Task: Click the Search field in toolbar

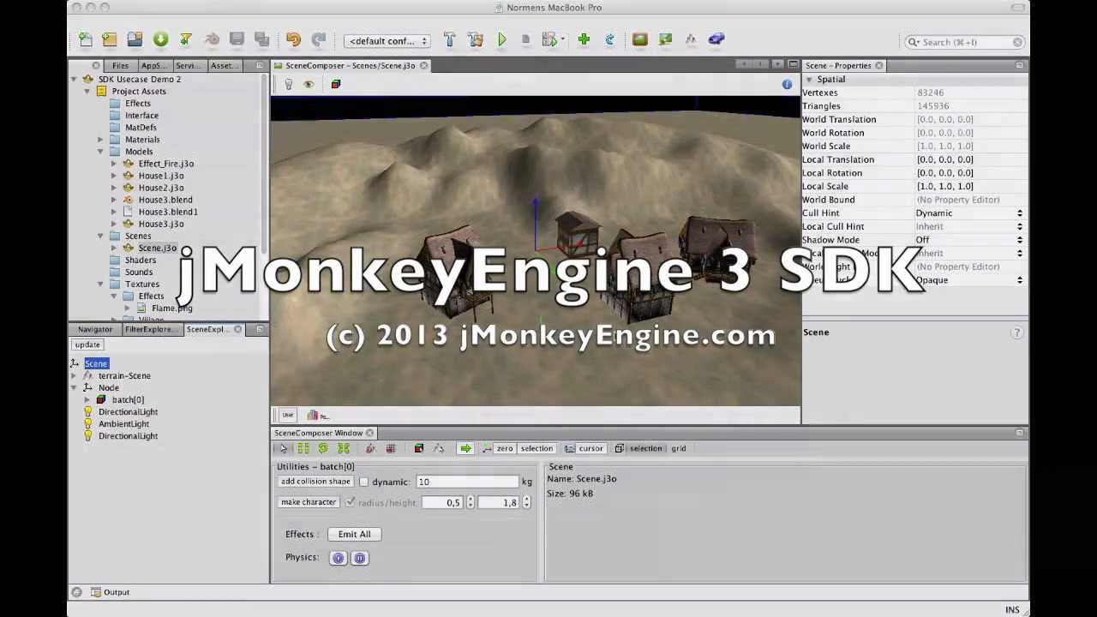Action: pos(964,42)
